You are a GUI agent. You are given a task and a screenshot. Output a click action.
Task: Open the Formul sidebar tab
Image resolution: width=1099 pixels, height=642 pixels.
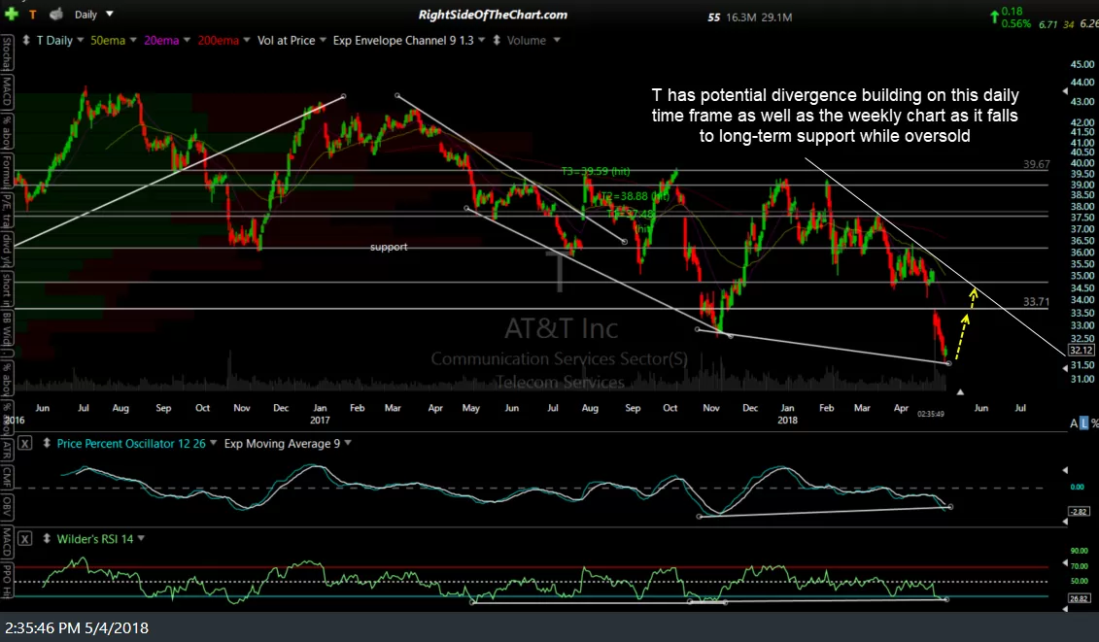pyautogui.click(x=6, y=173)
